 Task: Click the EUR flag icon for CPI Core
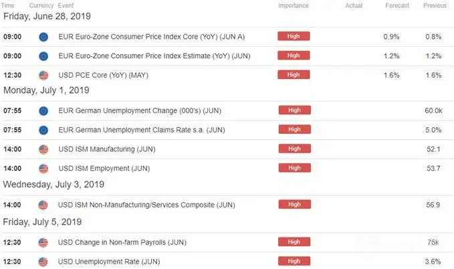coord(43,37)
